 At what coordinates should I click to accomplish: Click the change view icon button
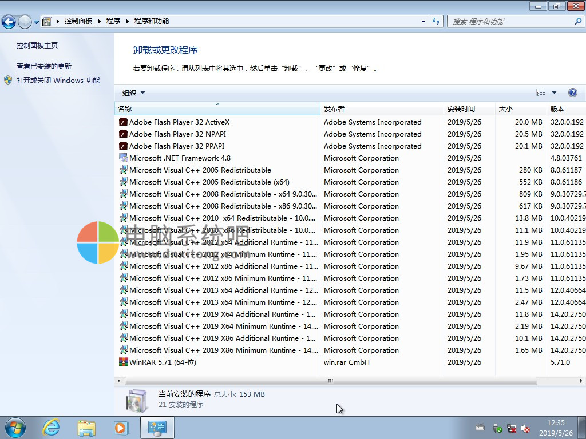click(x=540, y=93)
